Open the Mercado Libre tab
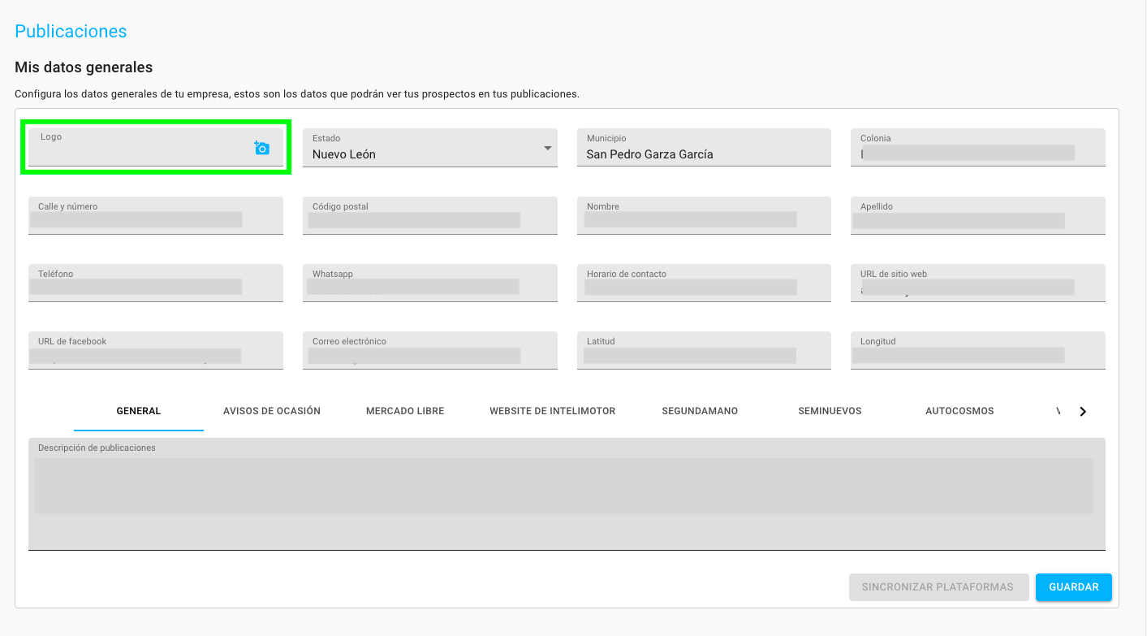 405,411
